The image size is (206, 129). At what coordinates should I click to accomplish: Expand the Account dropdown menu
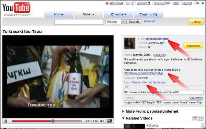coord(144,3)
